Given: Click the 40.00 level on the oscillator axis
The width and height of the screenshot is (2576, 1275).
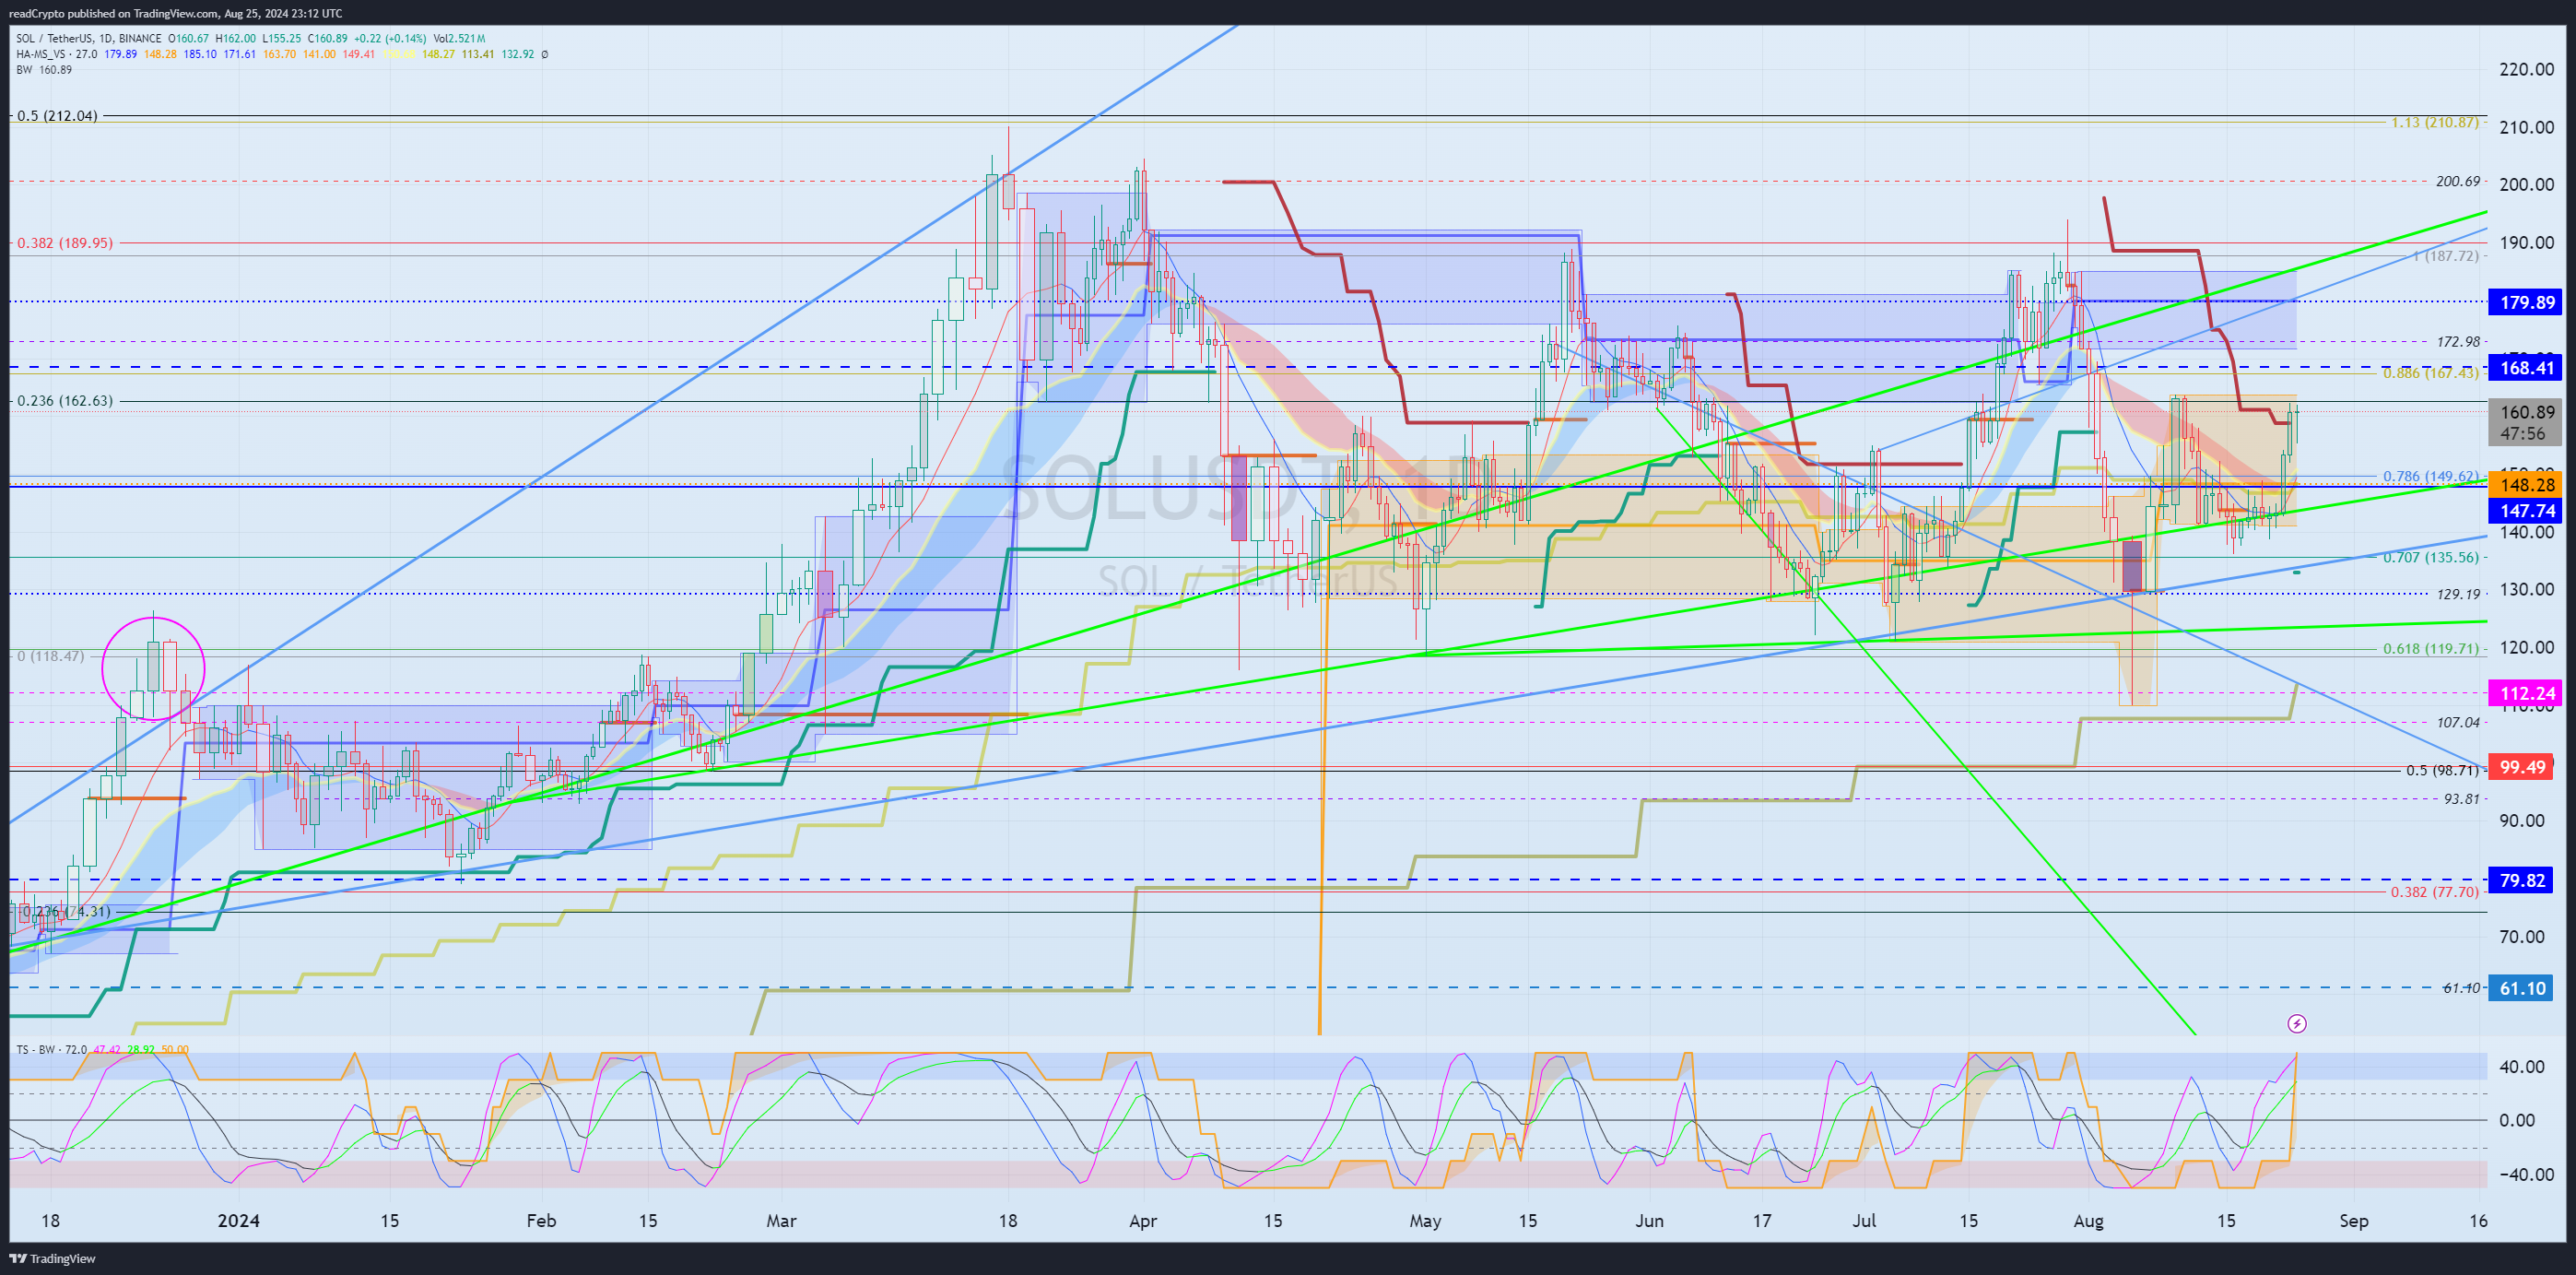Looking at the screenshot, I should 2522,1066.
